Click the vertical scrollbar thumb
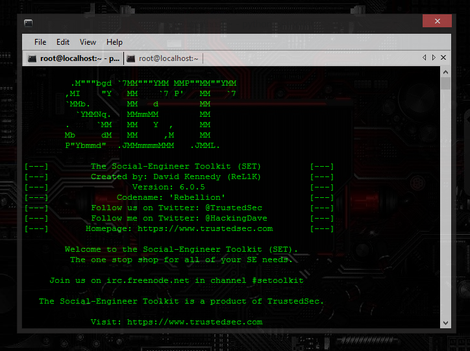The width and height of the screenshot is (470, 351). click(446, 84)
